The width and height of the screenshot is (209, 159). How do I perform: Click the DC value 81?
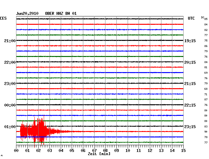(206, 67)
